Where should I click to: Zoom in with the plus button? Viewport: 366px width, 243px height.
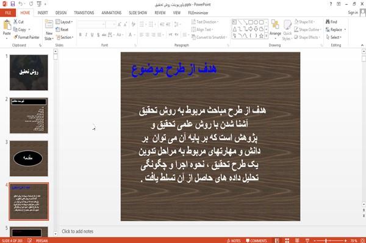(x=345, y=241)
